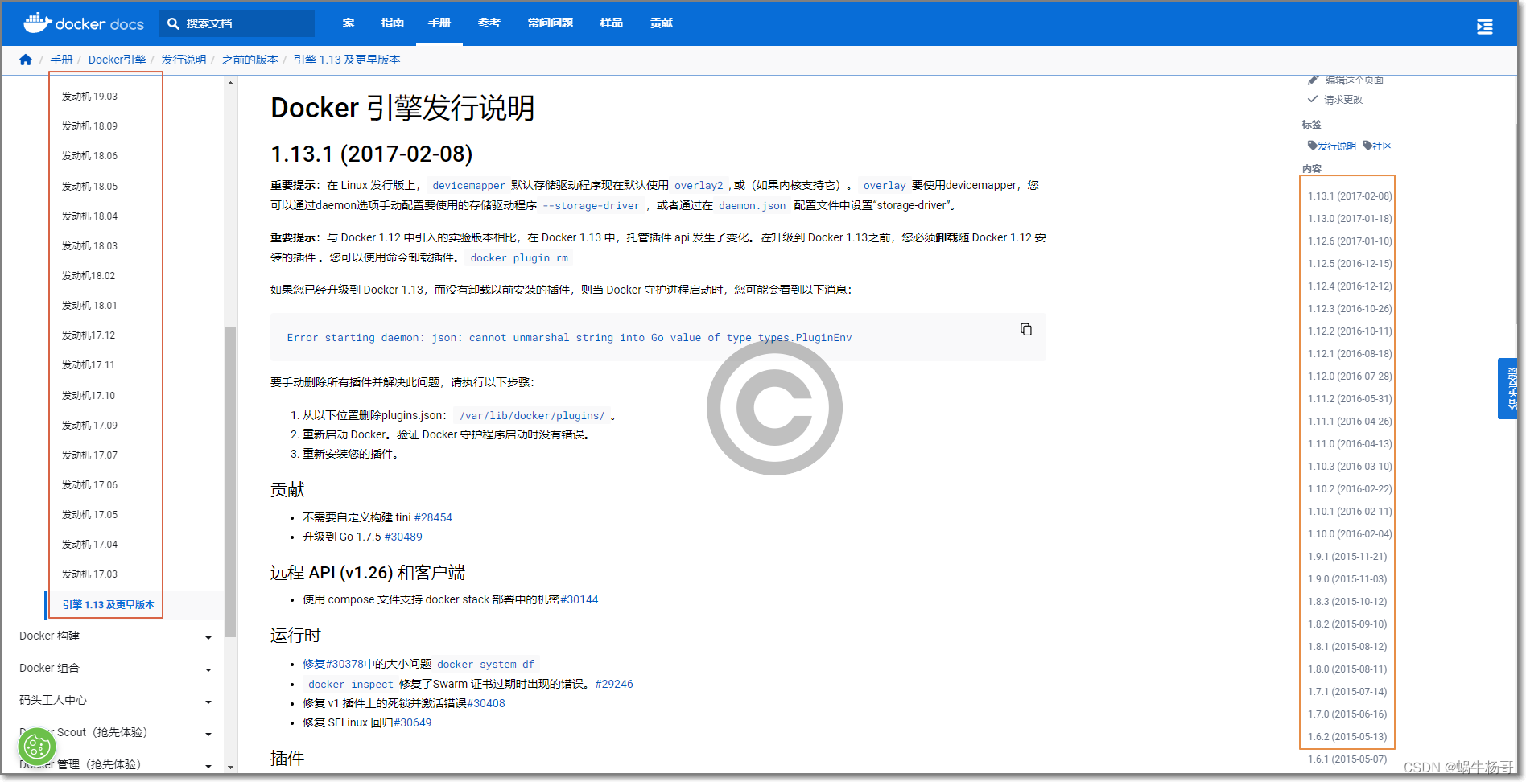
Task: Click the 手册 breadcrumb link
Action: point(61,60)
